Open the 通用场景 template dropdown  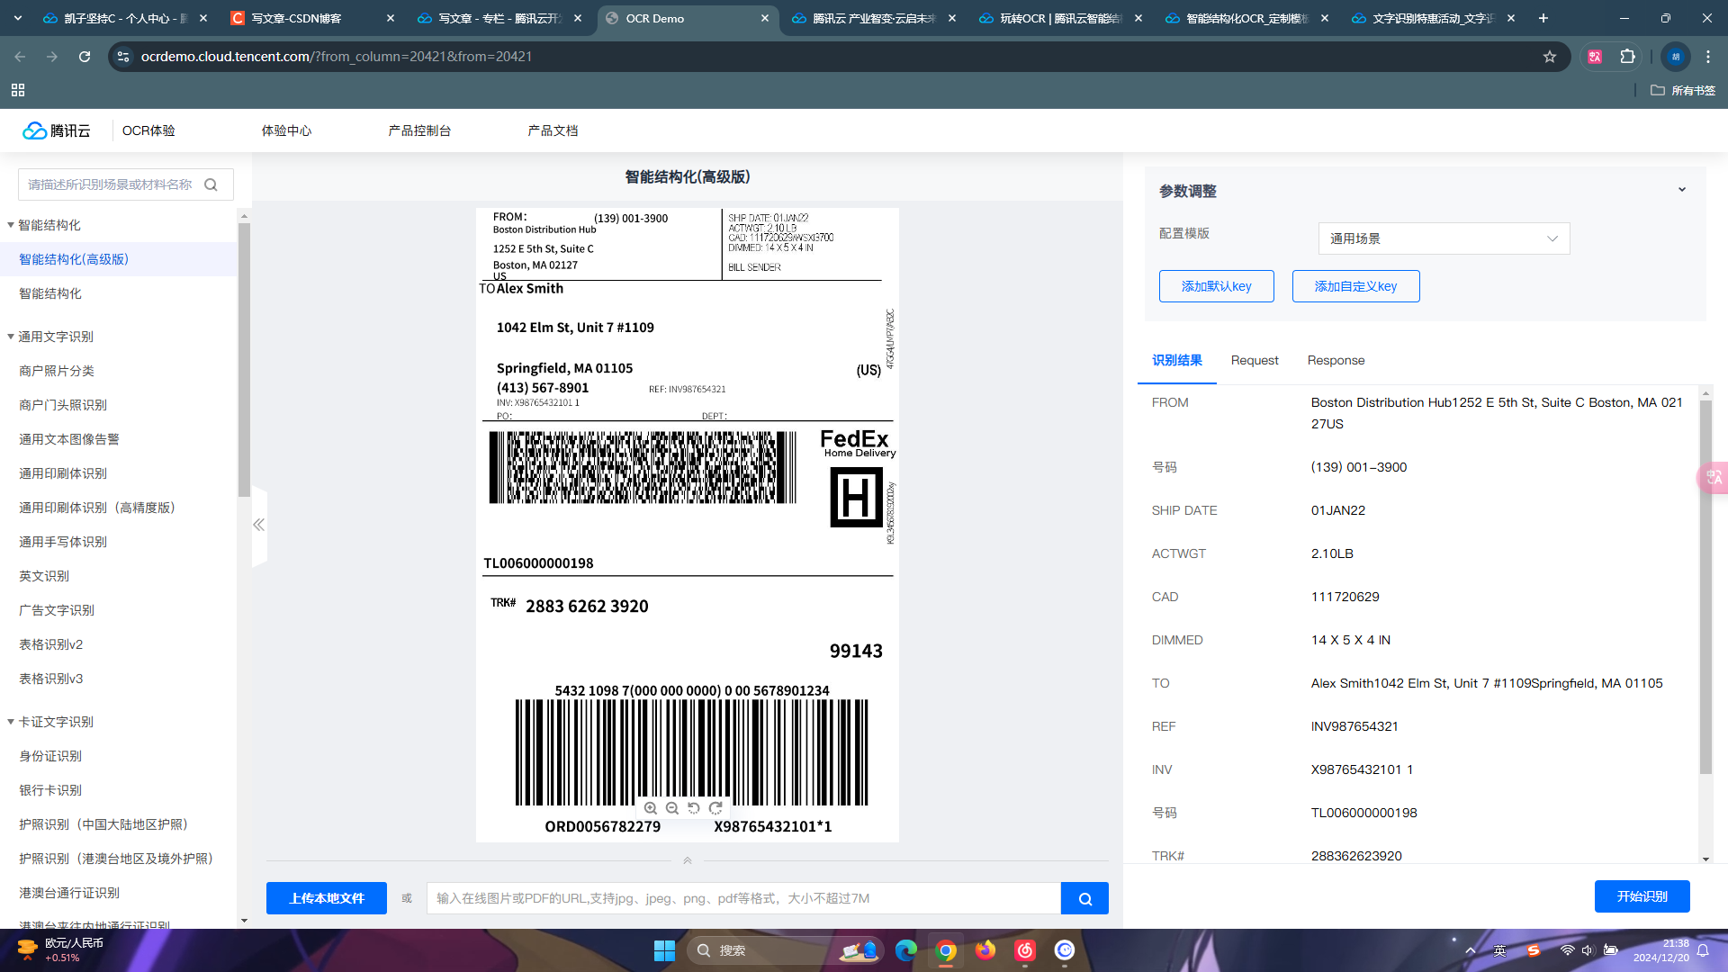(1444, 238)
